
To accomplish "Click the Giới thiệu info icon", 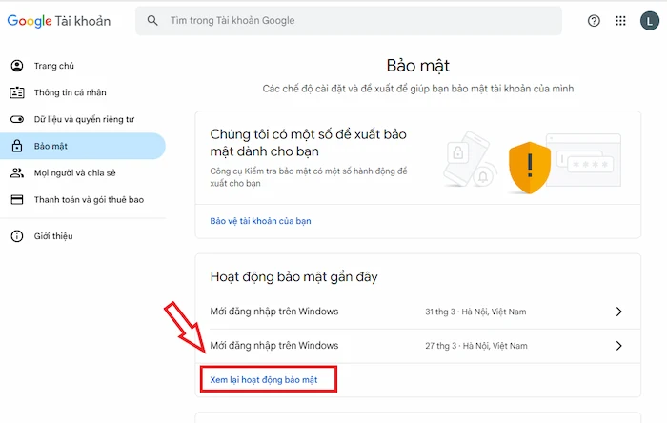I will point(17,236).
